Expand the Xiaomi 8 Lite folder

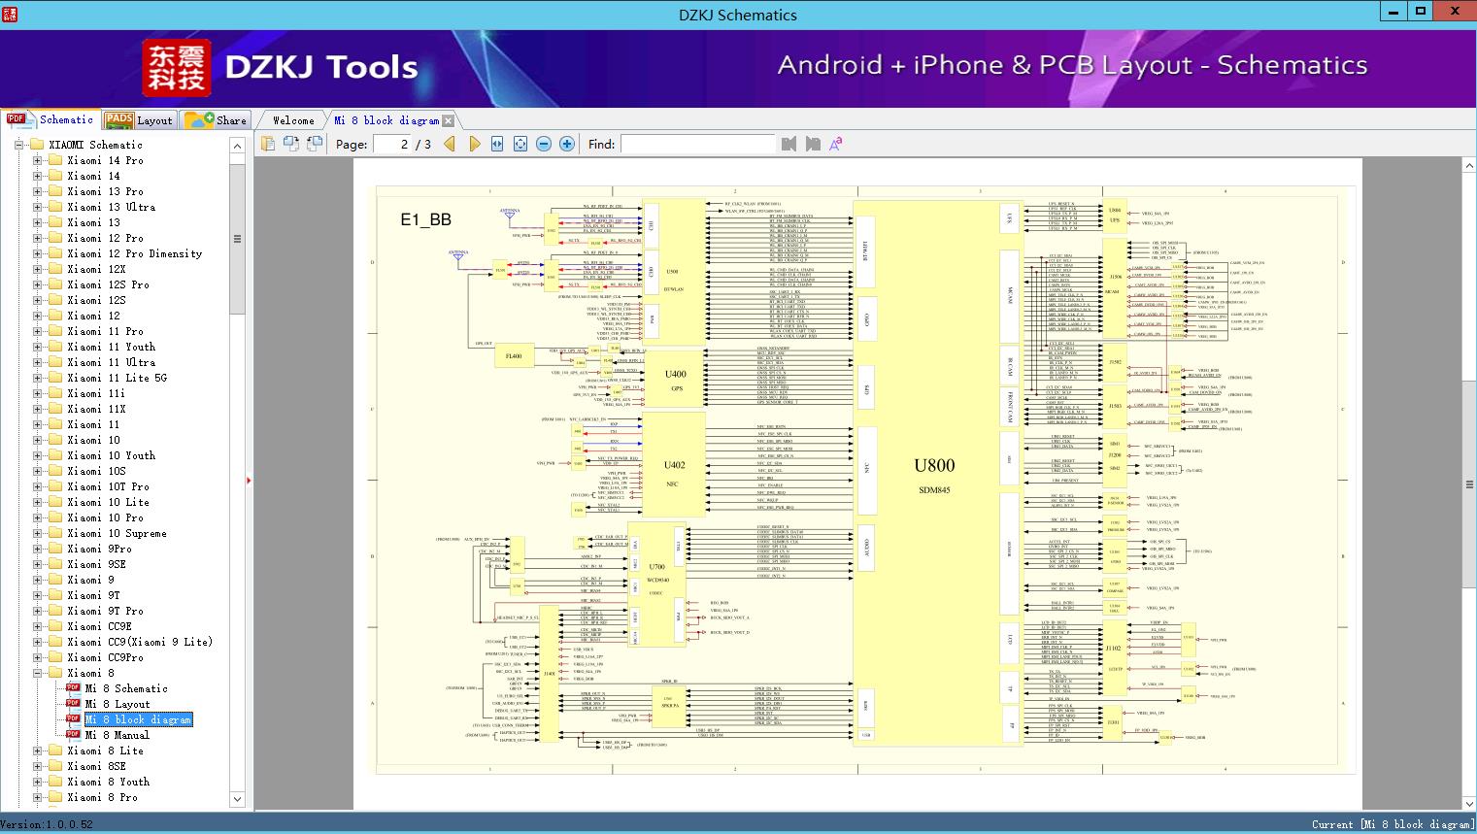point(37,751)
